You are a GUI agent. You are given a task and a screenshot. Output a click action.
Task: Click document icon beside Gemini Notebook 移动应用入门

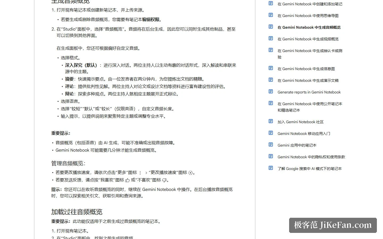point(271,133)
